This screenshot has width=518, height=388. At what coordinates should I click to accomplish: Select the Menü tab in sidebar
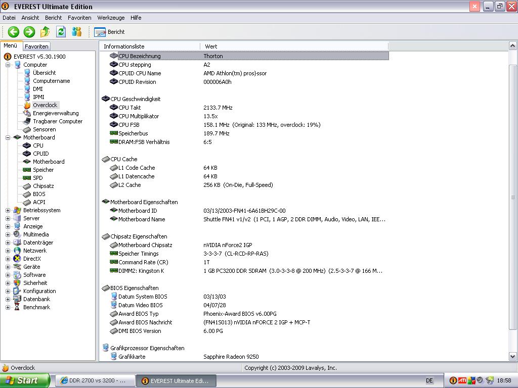(11, 46)
